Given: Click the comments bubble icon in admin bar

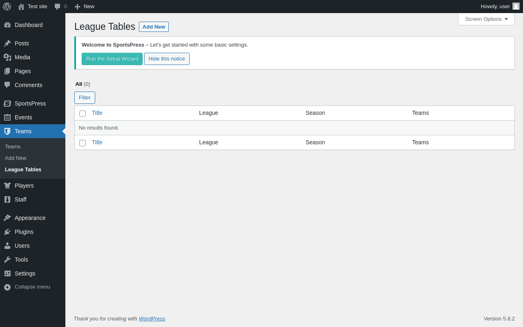Looking at the screenshot, I should point(58,7).
